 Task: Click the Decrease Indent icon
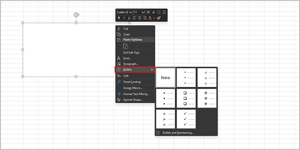(159, 12)
